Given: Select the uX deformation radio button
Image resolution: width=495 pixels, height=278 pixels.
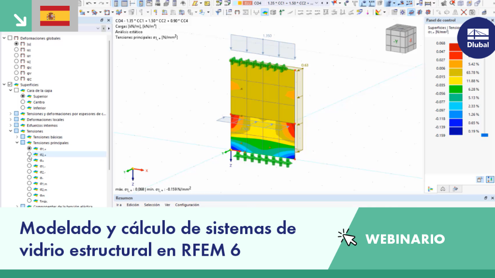Looking at the screenshot, I should click(16, 50).
